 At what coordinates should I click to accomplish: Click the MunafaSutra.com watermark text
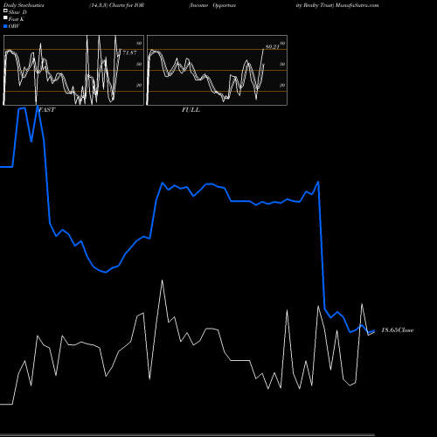pyautogui.click(x=357, y=5)
